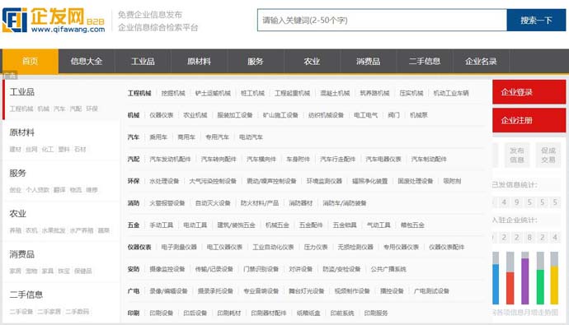This screenshot has height=325, width=569.
Task: Open the 电子测量仪器 link
Action: coord(179,247)
